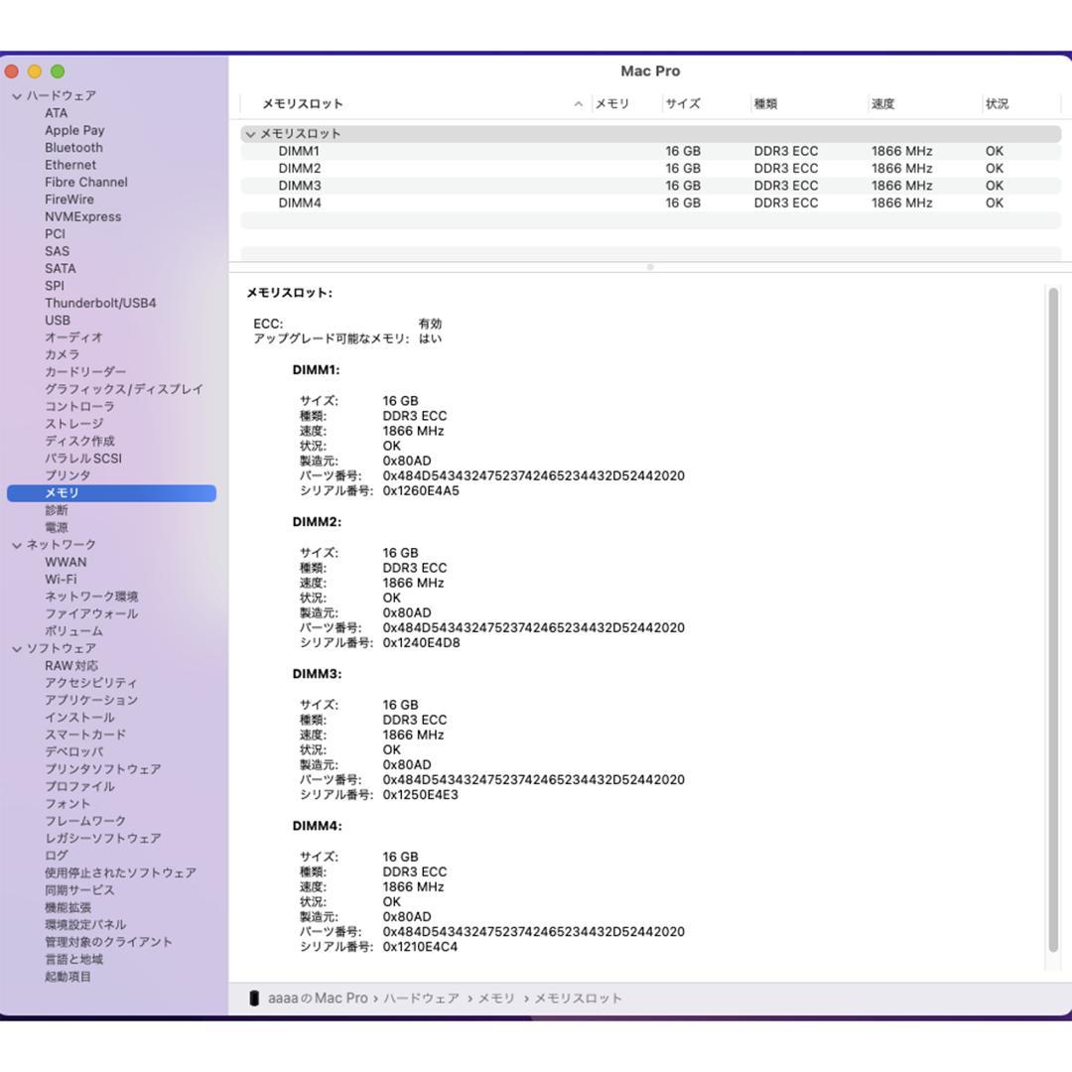Open カードリーダー section

[85, 372]
